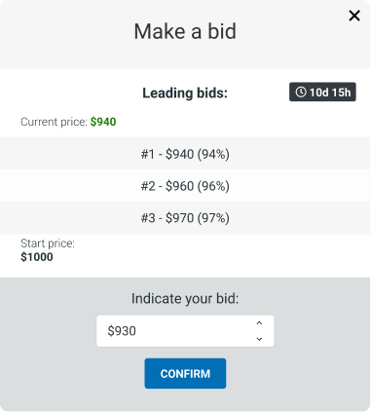This screenshot has width=371, height=412.
Task: Click the 94% percentage in first bid
Action: (x=213, y=154)
